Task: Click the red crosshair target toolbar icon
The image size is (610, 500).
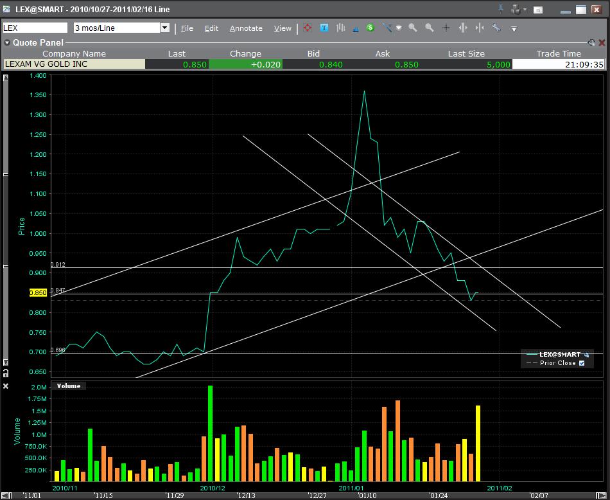Action: click(308, 28)
